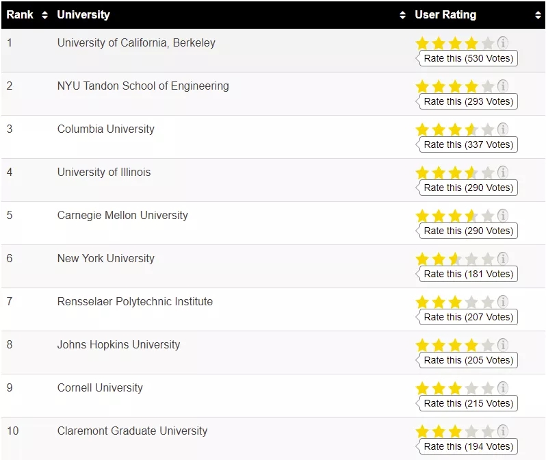
Task: Sort table using University column arrows
Action: pos(402,15)
